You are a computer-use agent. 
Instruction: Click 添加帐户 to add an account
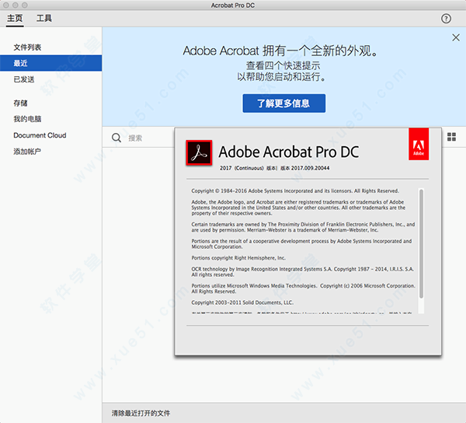pos(27,152)
